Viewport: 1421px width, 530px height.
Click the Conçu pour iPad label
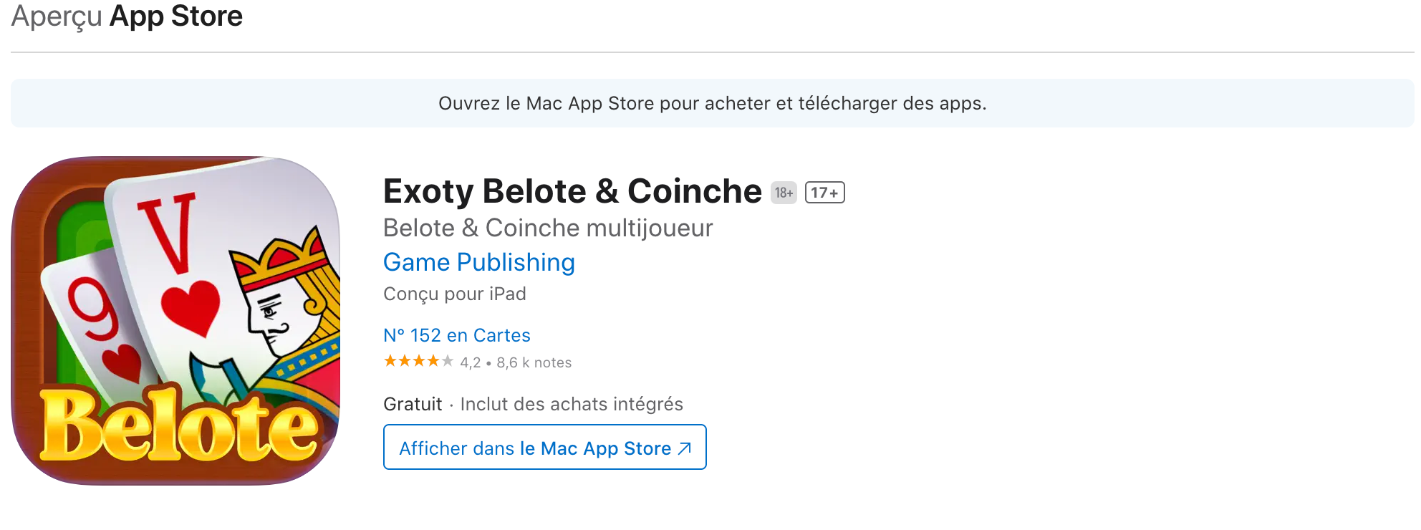[454, 294]
